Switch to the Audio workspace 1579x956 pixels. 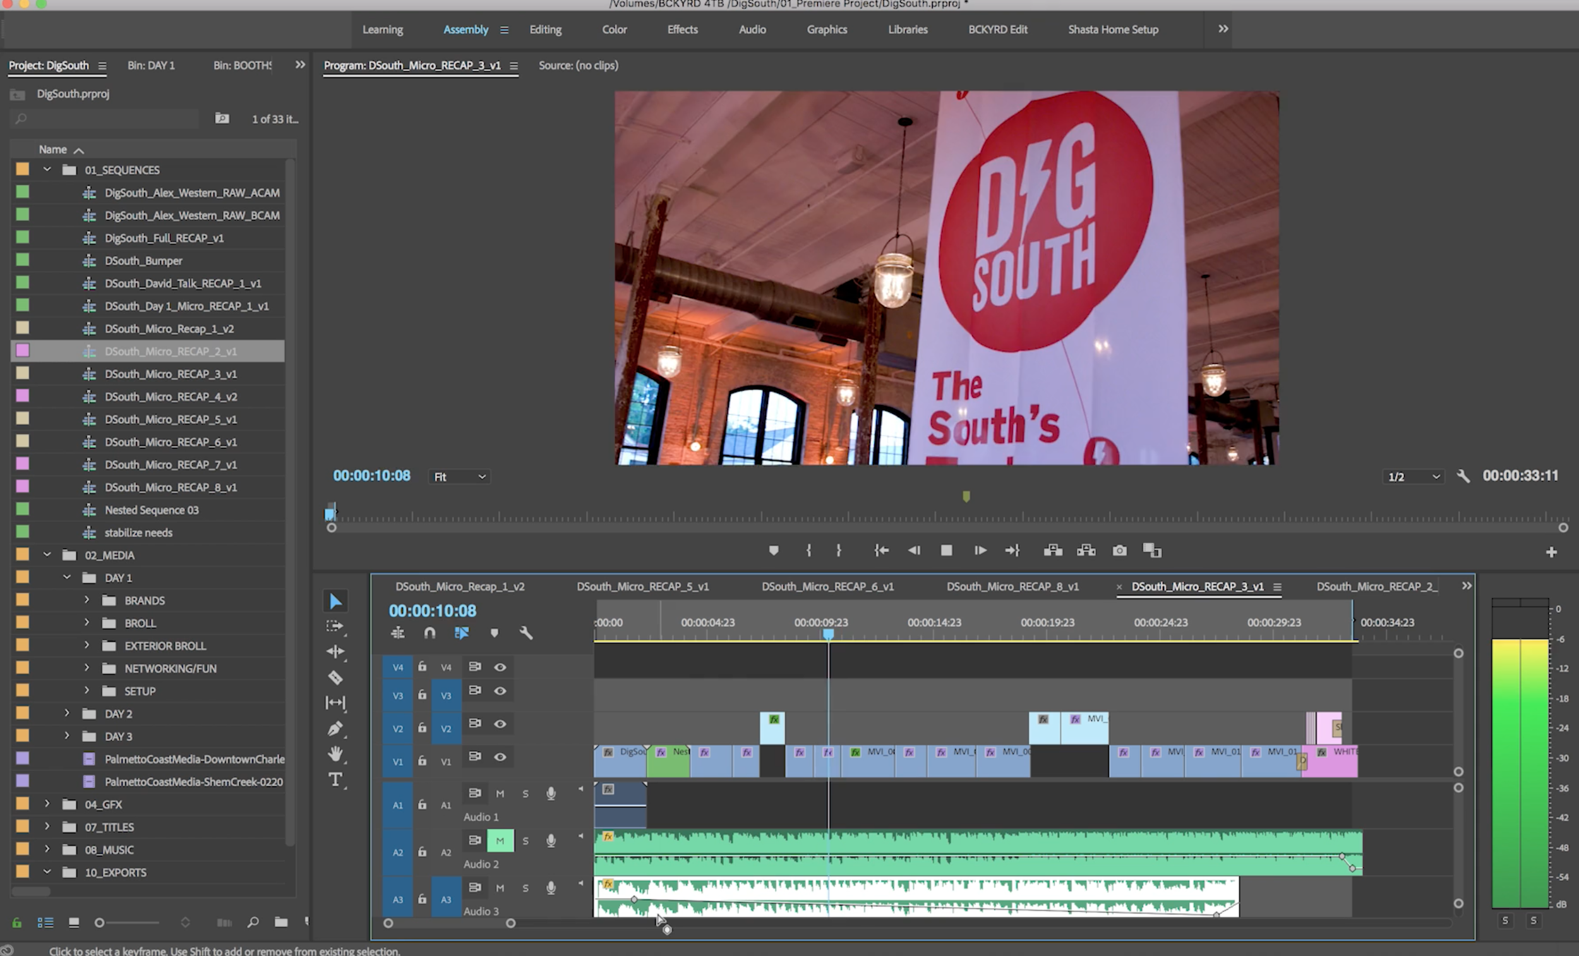[752, 30]
